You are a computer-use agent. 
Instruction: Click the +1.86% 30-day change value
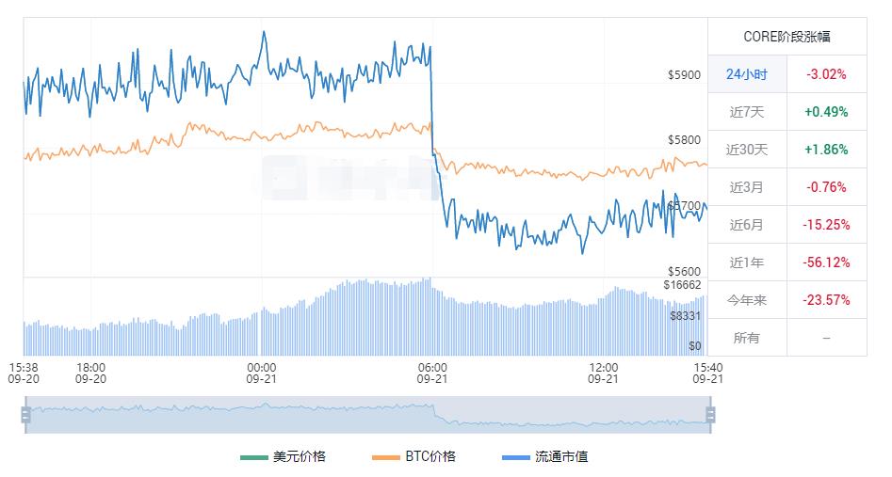click(x=826, y=150)
